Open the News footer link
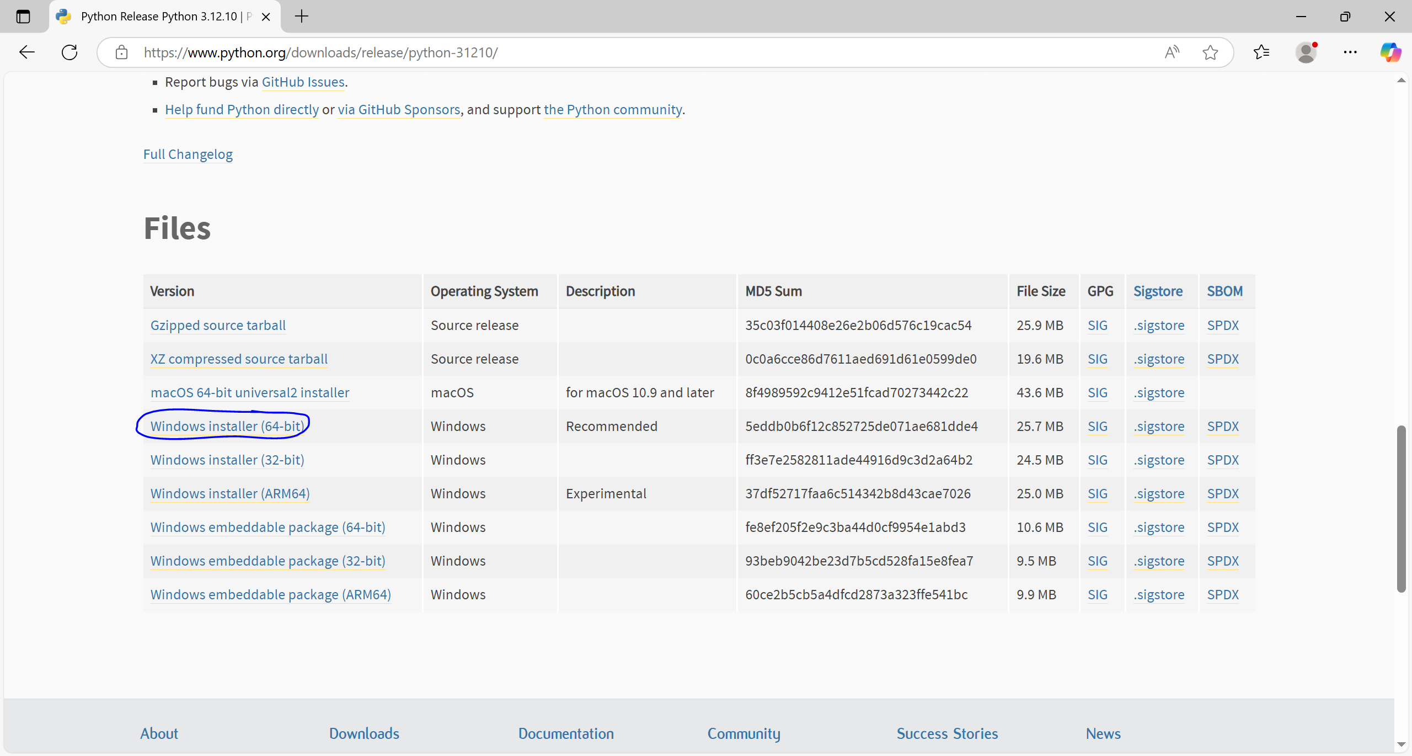The height and width of the screenshot is (756, 1412). (1103, 734)
